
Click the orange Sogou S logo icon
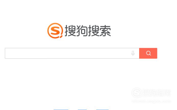click(x=55, y=31)
